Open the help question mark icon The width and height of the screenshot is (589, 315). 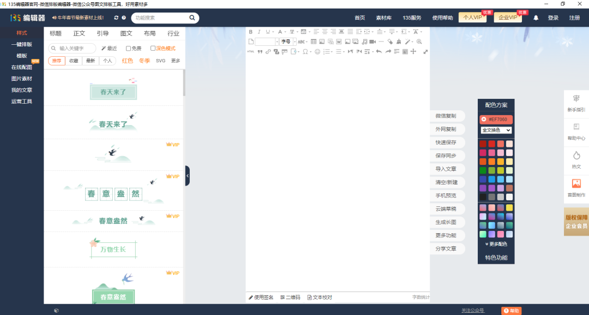click(124, 17)
